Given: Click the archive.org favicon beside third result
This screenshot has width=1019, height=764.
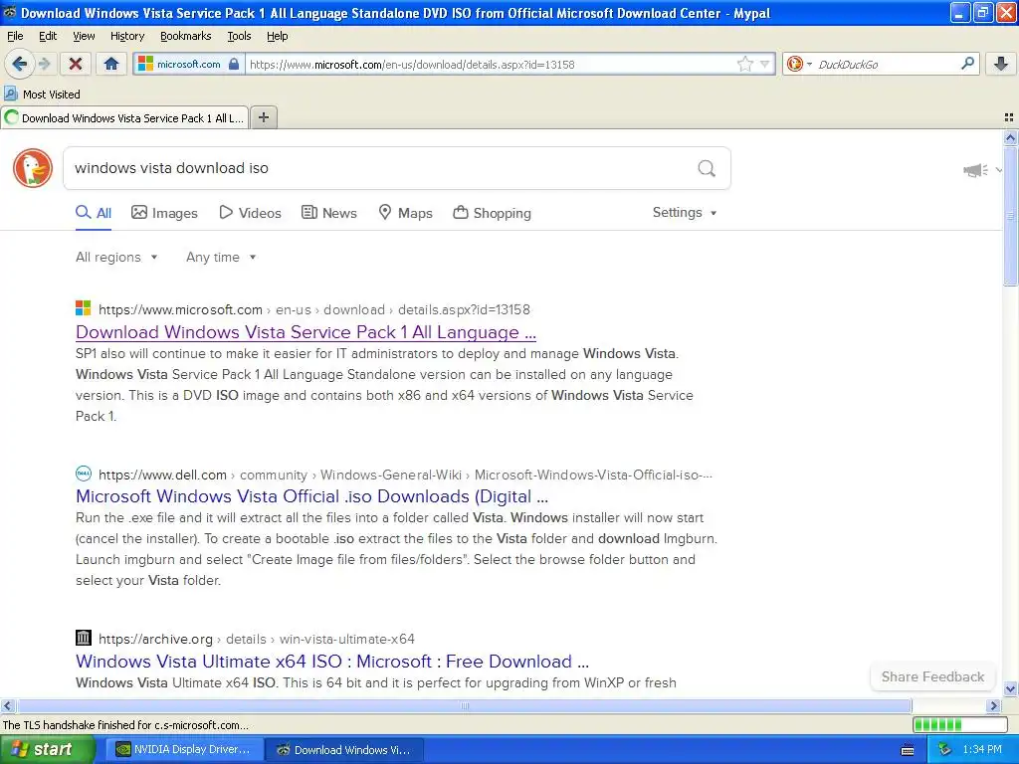Looking at the screenshot, I should (84, 638).
